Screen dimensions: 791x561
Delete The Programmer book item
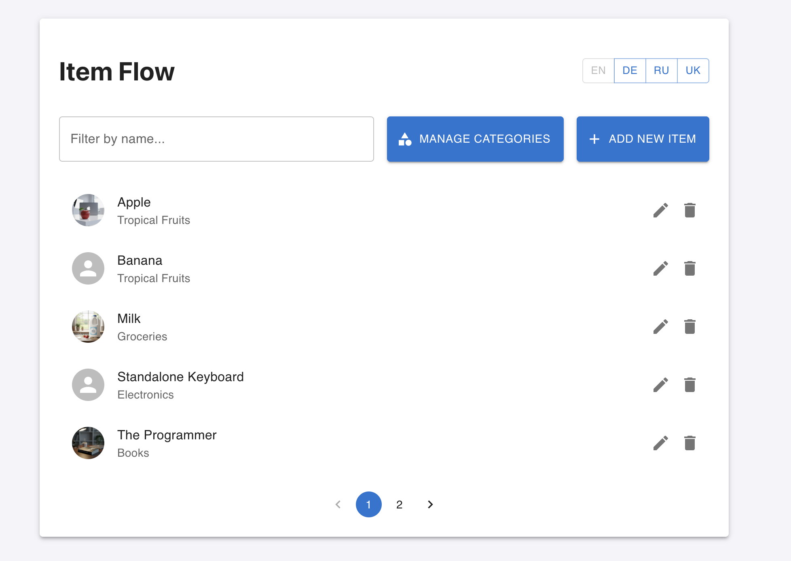[x=689, y=443]
